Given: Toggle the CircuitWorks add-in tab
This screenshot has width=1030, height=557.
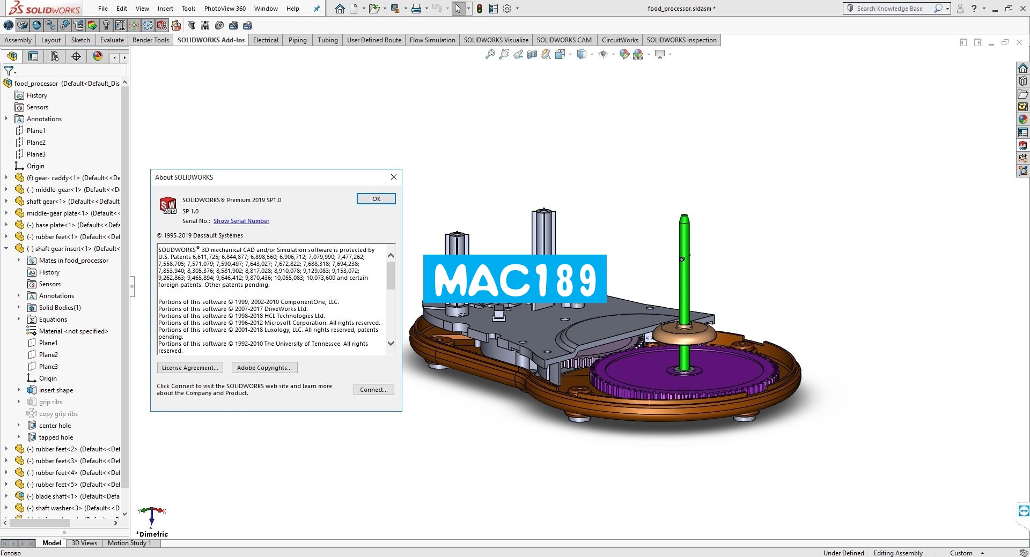Looking at the screenshot, I should pyautogui.click(x=620, y=40).
